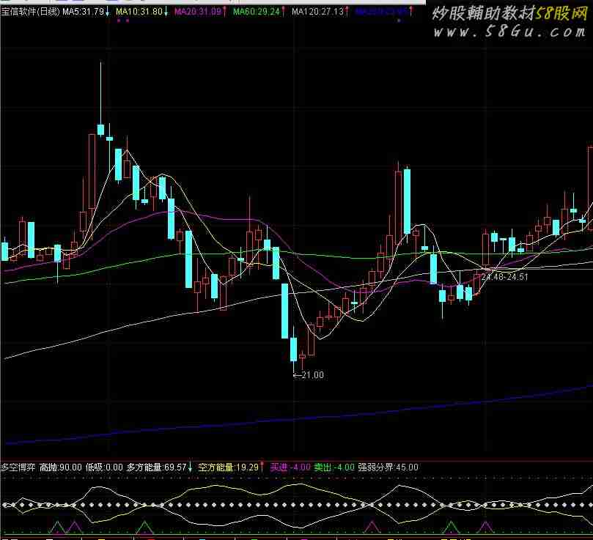Click the 21.00 lowest price marker
The image size is (593, 540).
[x=311, y=375]
